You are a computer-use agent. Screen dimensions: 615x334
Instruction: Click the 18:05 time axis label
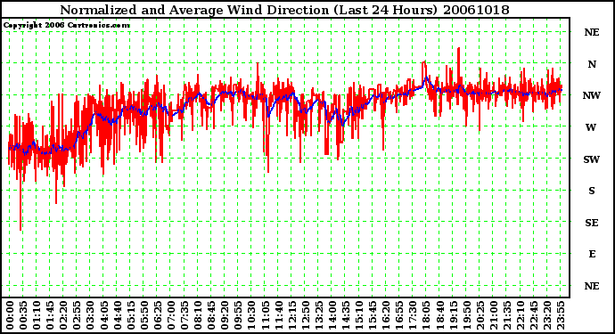[426, 315]
